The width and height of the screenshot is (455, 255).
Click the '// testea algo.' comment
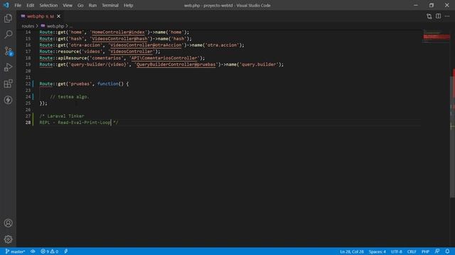click(70, 97)
